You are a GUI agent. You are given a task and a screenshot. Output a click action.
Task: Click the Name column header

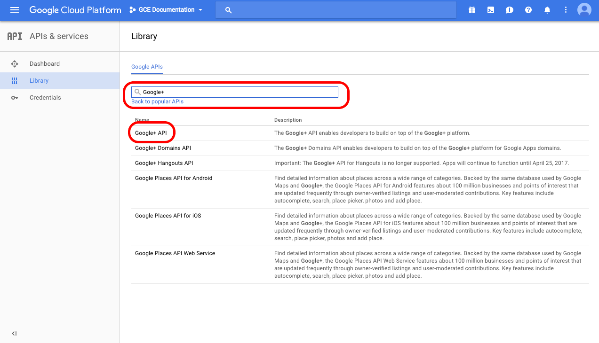pos(142,120)
